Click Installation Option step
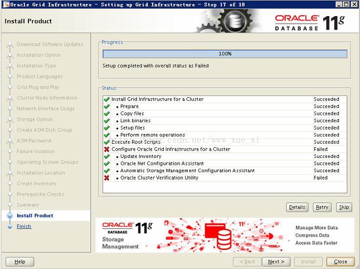 (39, 55)
